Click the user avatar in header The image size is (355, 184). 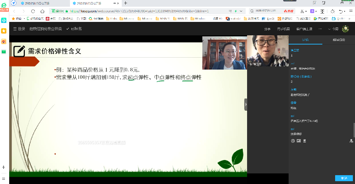pyautogui.click(x=345, y=29)
